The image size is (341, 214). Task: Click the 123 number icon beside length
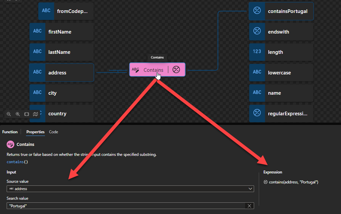click(257, 52)
